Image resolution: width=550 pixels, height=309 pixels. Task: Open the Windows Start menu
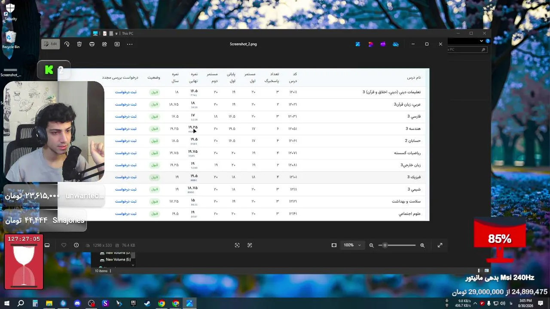click(7, 303)
